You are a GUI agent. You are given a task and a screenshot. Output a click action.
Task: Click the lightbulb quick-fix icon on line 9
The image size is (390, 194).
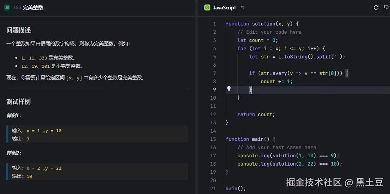pos(229,89)
